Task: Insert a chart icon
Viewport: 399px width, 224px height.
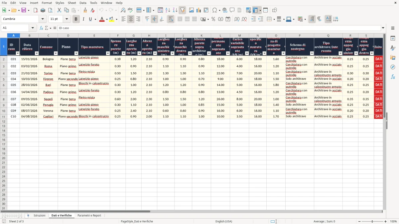Action: [x=199, y=10]
